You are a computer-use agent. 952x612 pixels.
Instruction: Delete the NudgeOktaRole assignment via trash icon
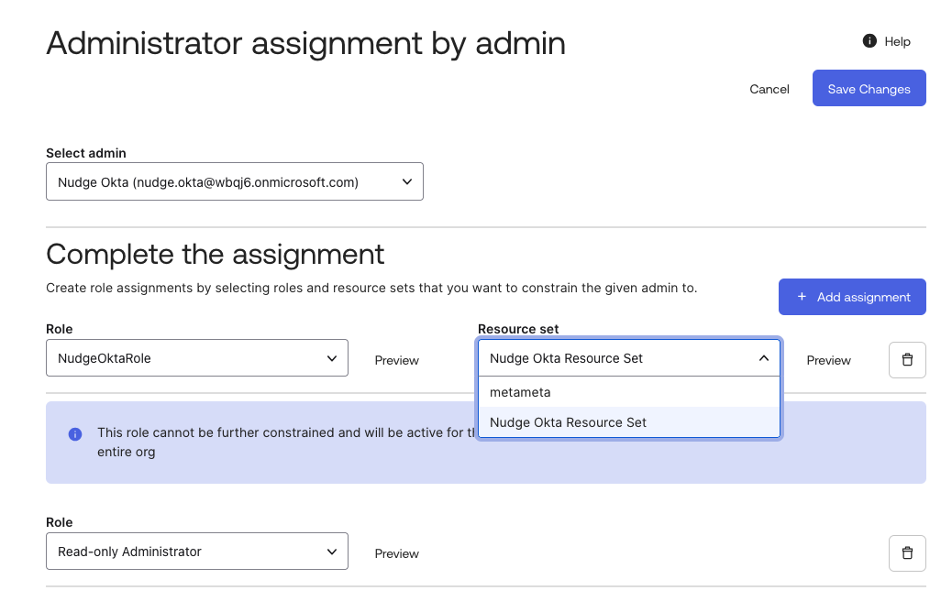pyautogui.click(x=907, y=360)
